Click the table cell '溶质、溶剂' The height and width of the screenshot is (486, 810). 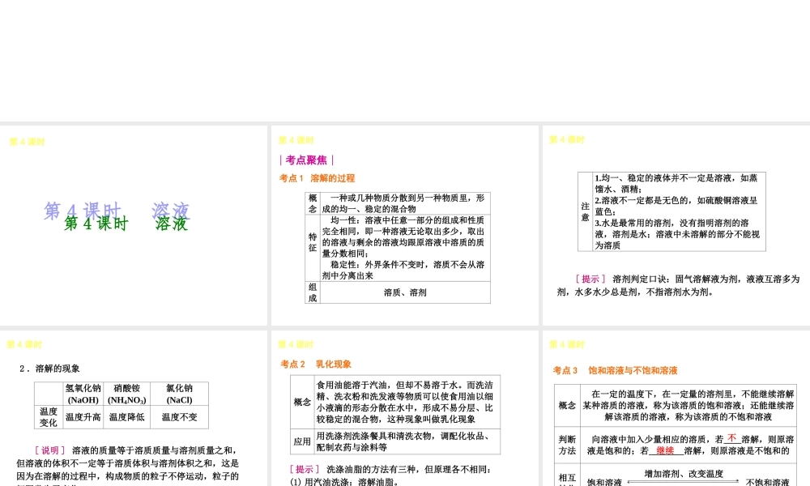405,292
